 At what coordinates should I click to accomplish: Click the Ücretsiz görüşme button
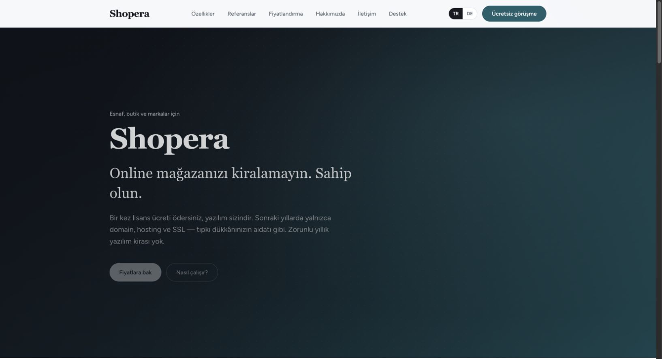click(514, 14)
